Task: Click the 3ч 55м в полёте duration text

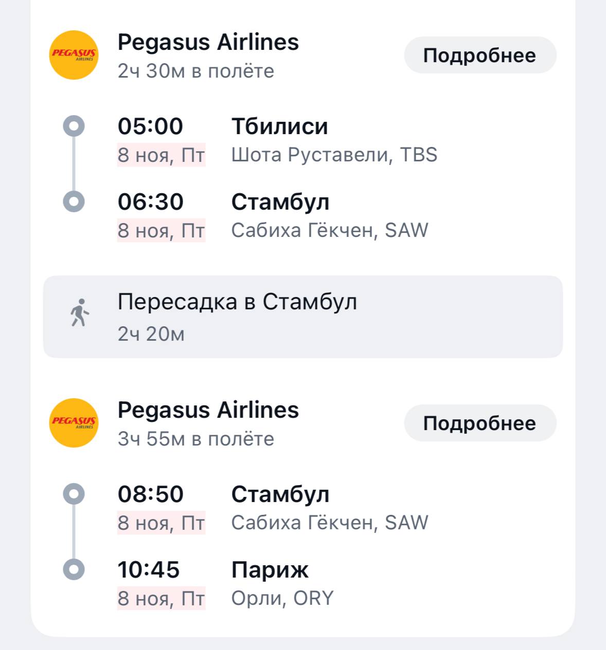Action: coord(195,439)
